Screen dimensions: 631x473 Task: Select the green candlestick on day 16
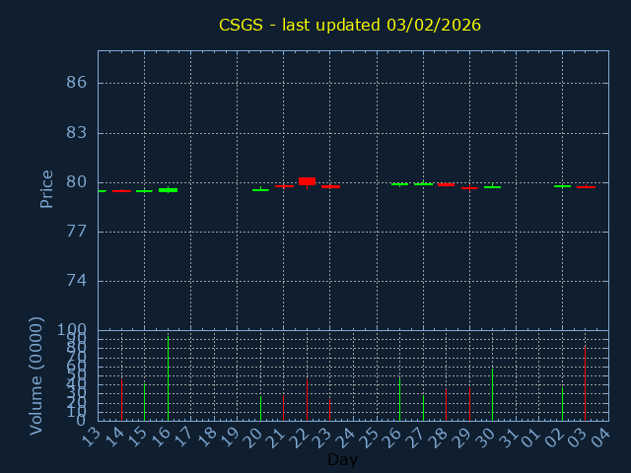point(168,189)
